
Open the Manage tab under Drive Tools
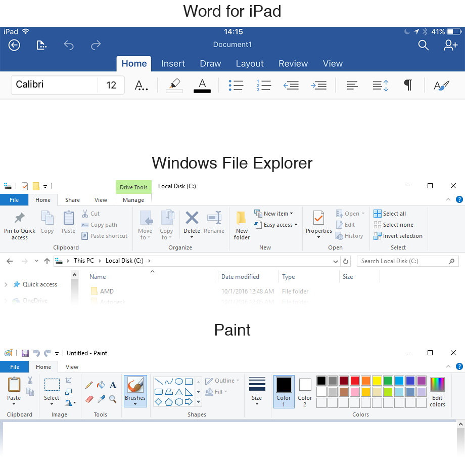click(x=133, y=200)
